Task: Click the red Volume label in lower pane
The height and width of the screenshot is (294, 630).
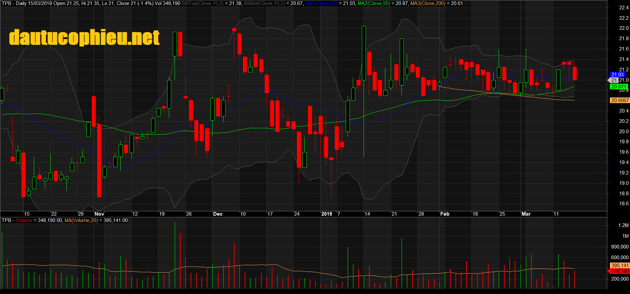Action: pyautogui.click(x=24, y=220)
